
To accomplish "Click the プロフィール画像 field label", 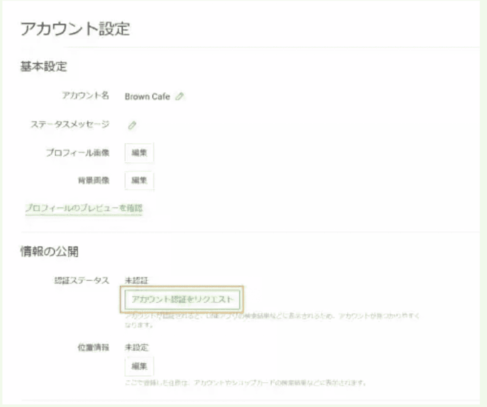I will click(78, 153).
